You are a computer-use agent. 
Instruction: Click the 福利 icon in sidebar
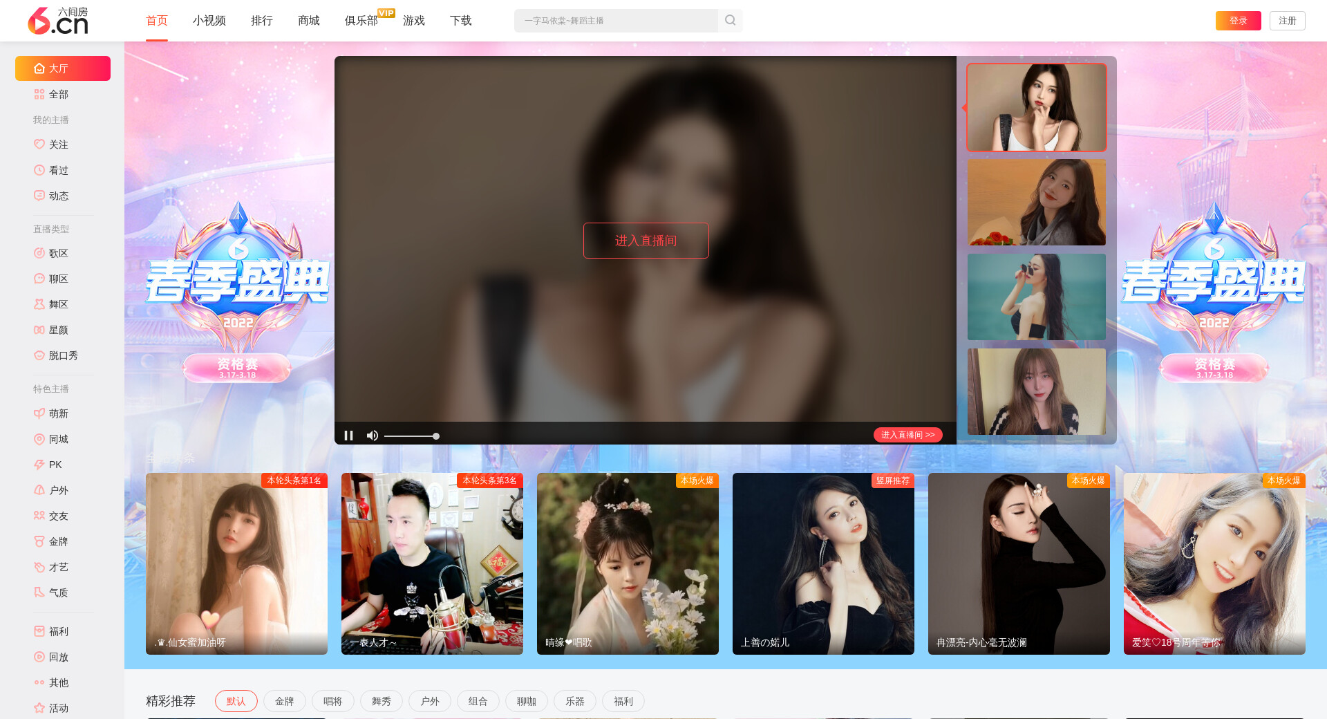pyautogui.click(x=39, y=631)
